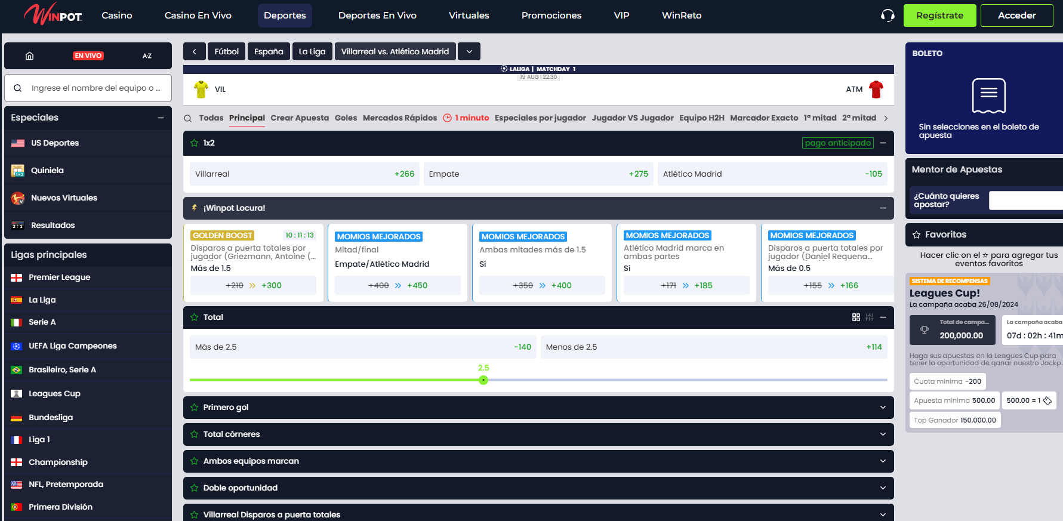Favorite Ambos equipos marcan star

tap(194, 461)
